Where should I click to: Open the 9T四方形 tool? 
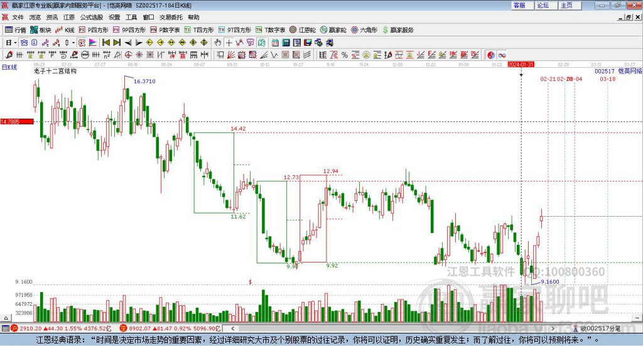[x=235, y=30]
